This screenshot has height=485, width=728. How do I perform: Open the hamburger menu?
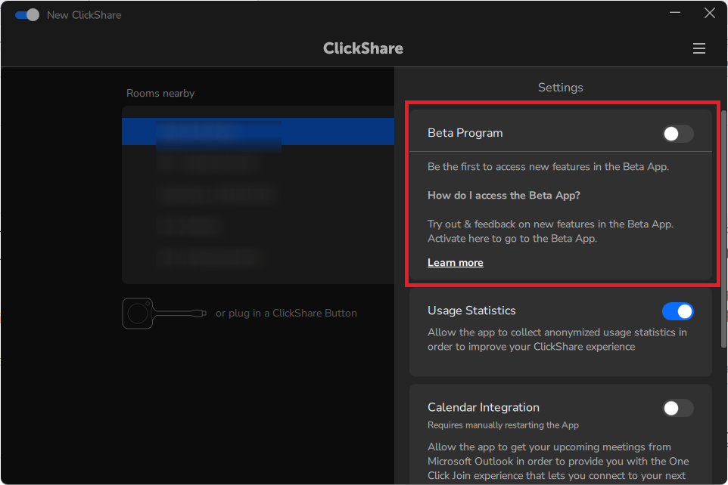[698, 48]
